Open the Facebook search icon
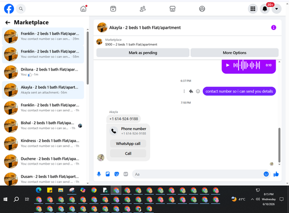Screen dimensions: 289x213 [x=21, y=9]
